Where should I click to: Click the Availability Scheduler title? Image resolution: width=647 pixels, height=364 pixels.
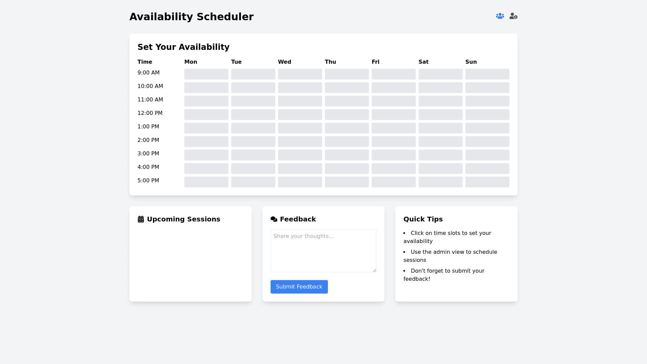coord(191,17)
